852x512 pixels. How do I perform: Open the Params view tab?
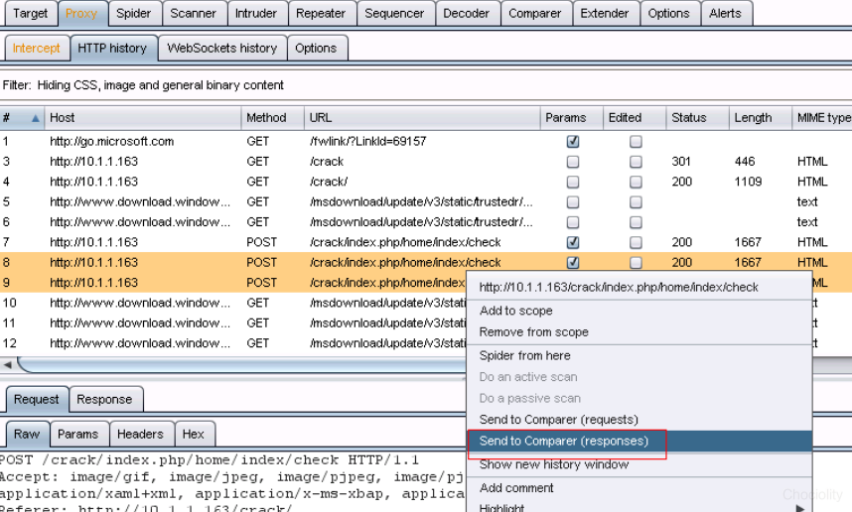point(78,435)
